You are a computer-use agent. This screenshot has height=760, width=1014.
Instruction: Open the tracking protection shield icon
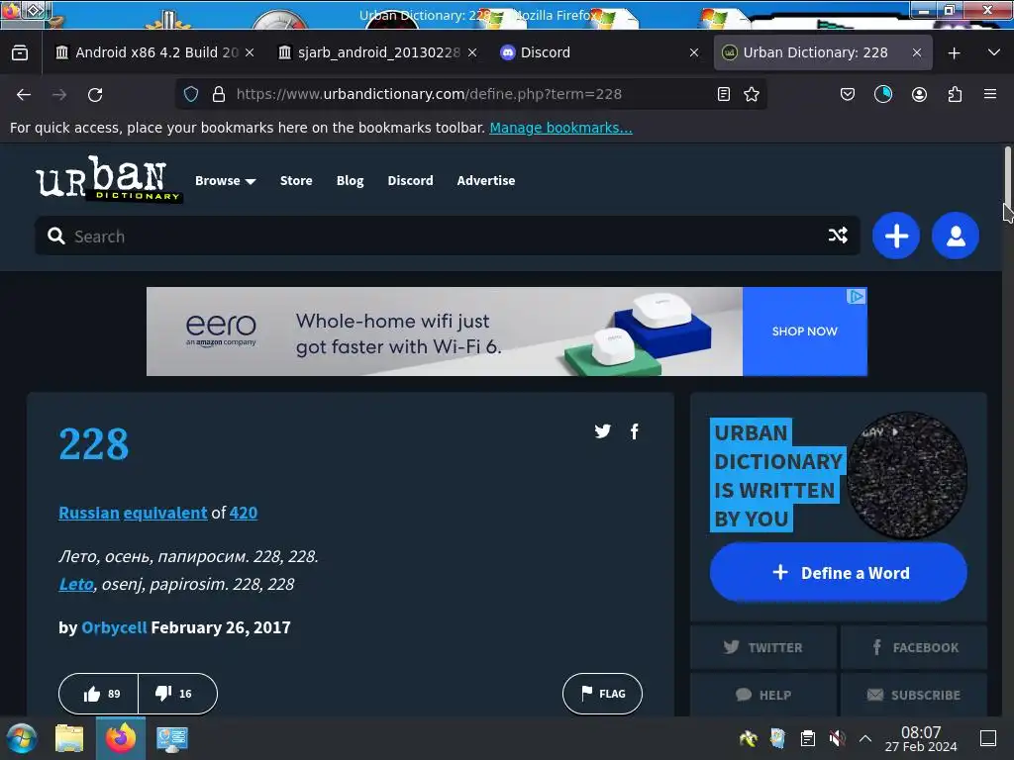pyautogui.click(x=191, y=94)
